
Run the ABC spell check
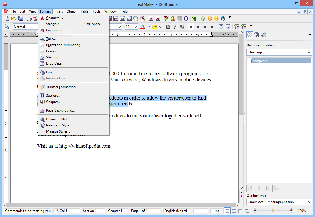[x=166, y=18]
